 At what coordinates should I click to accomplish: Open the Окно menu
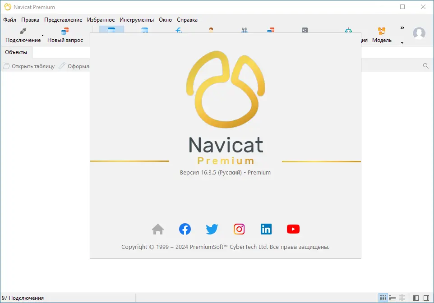click(165, 20)
